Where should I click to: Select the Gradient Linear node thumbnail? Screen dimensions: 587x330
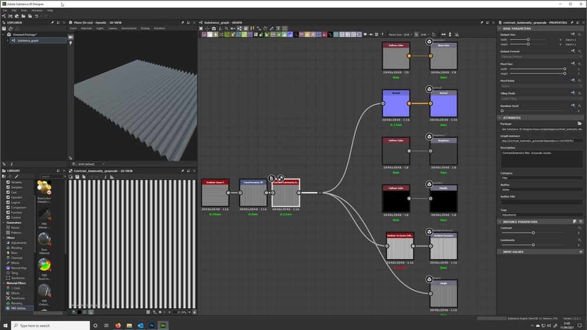tap(215, 196)
